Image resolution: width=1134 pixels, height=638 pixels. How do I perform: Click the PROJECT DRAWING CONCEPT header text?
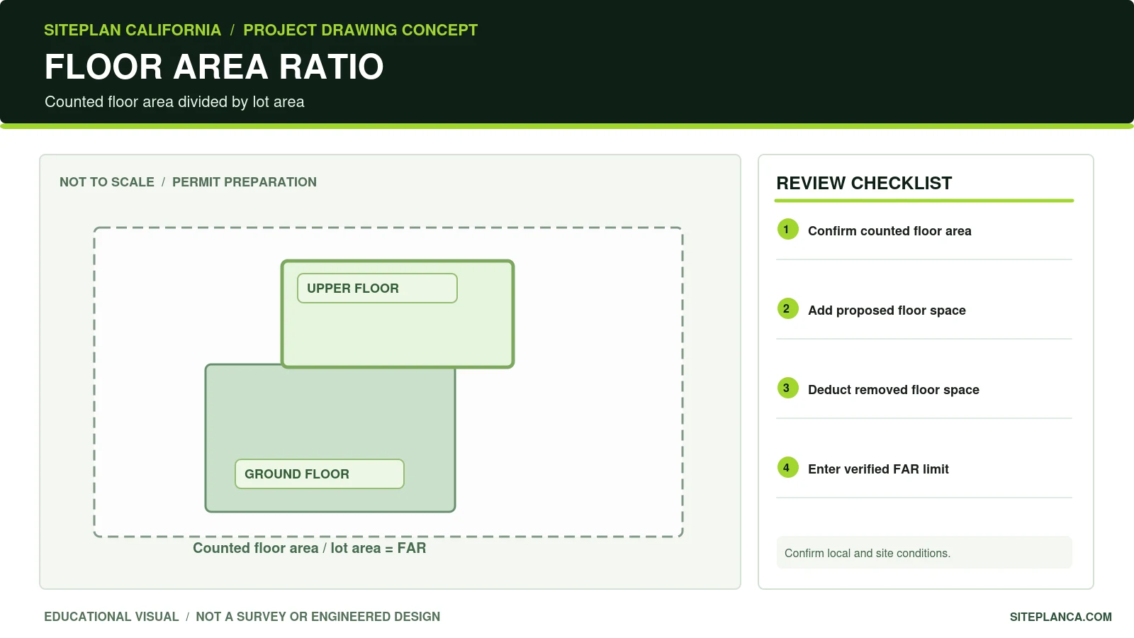tap(361, 30)
